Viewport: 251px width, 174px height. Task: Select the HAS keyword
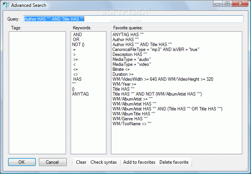pos(77,79)
